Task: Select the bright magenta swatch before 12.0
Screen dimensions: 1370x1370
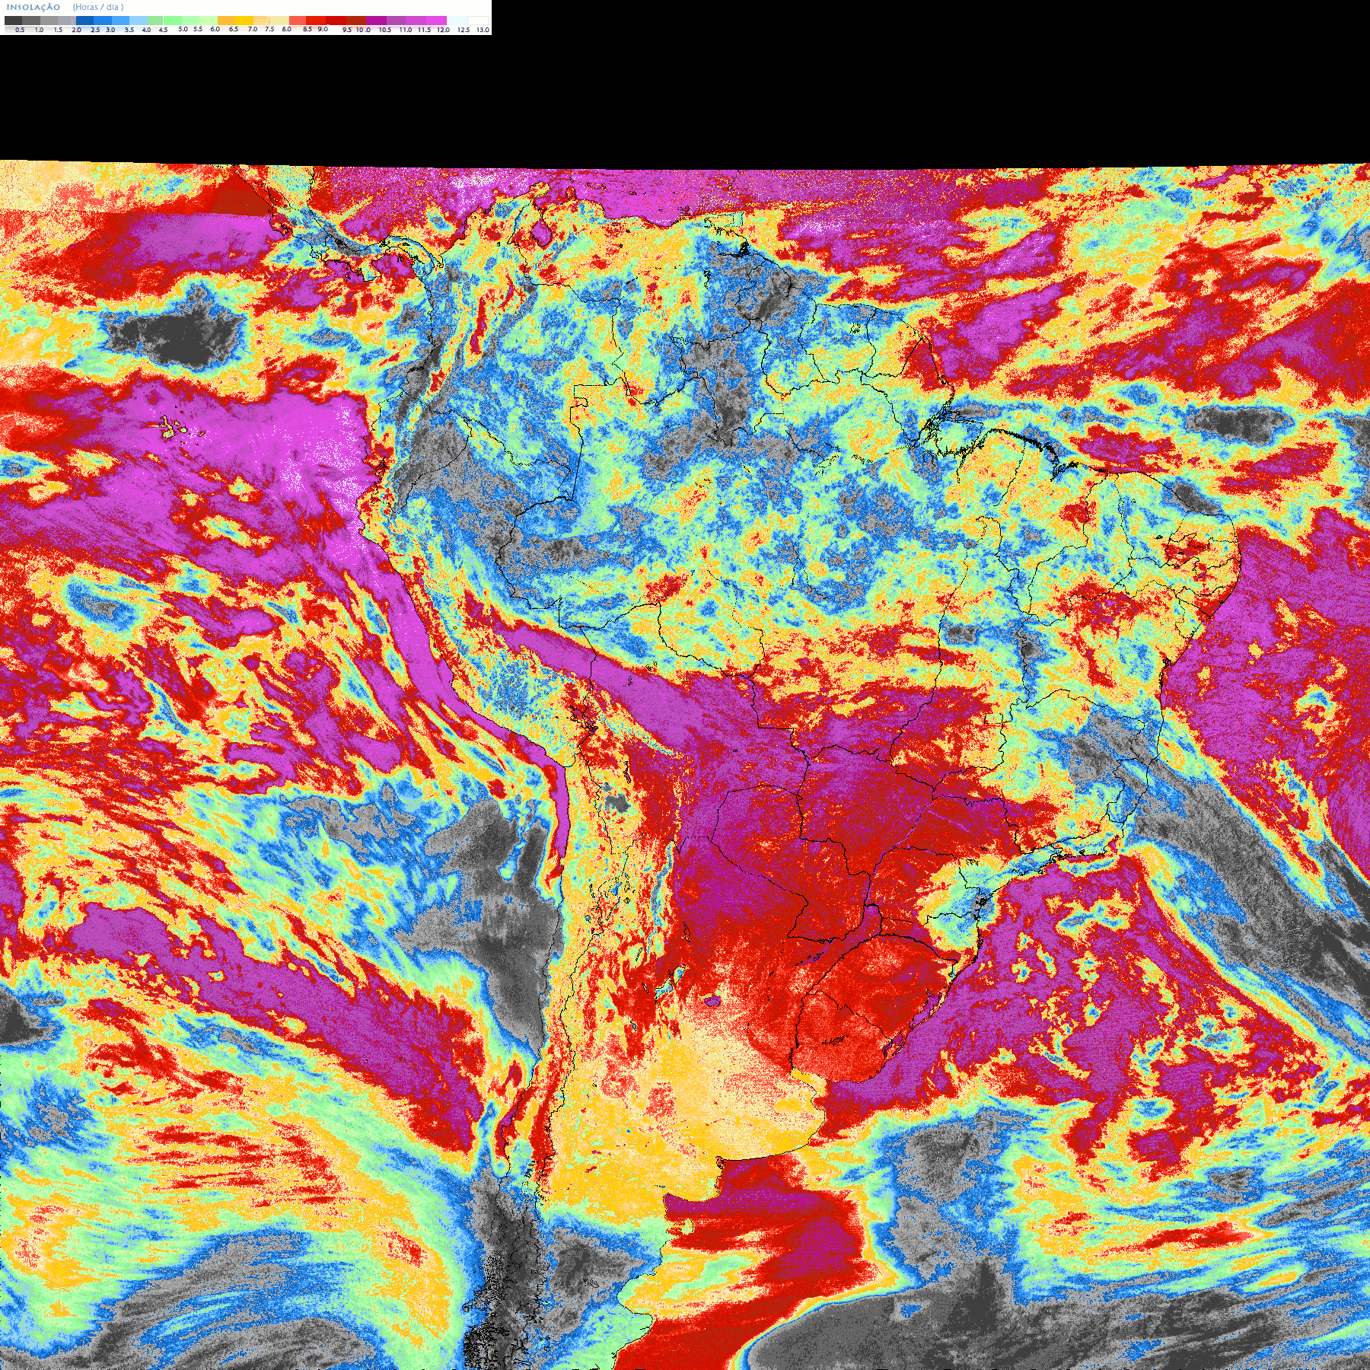Action: tap(436, 21)
